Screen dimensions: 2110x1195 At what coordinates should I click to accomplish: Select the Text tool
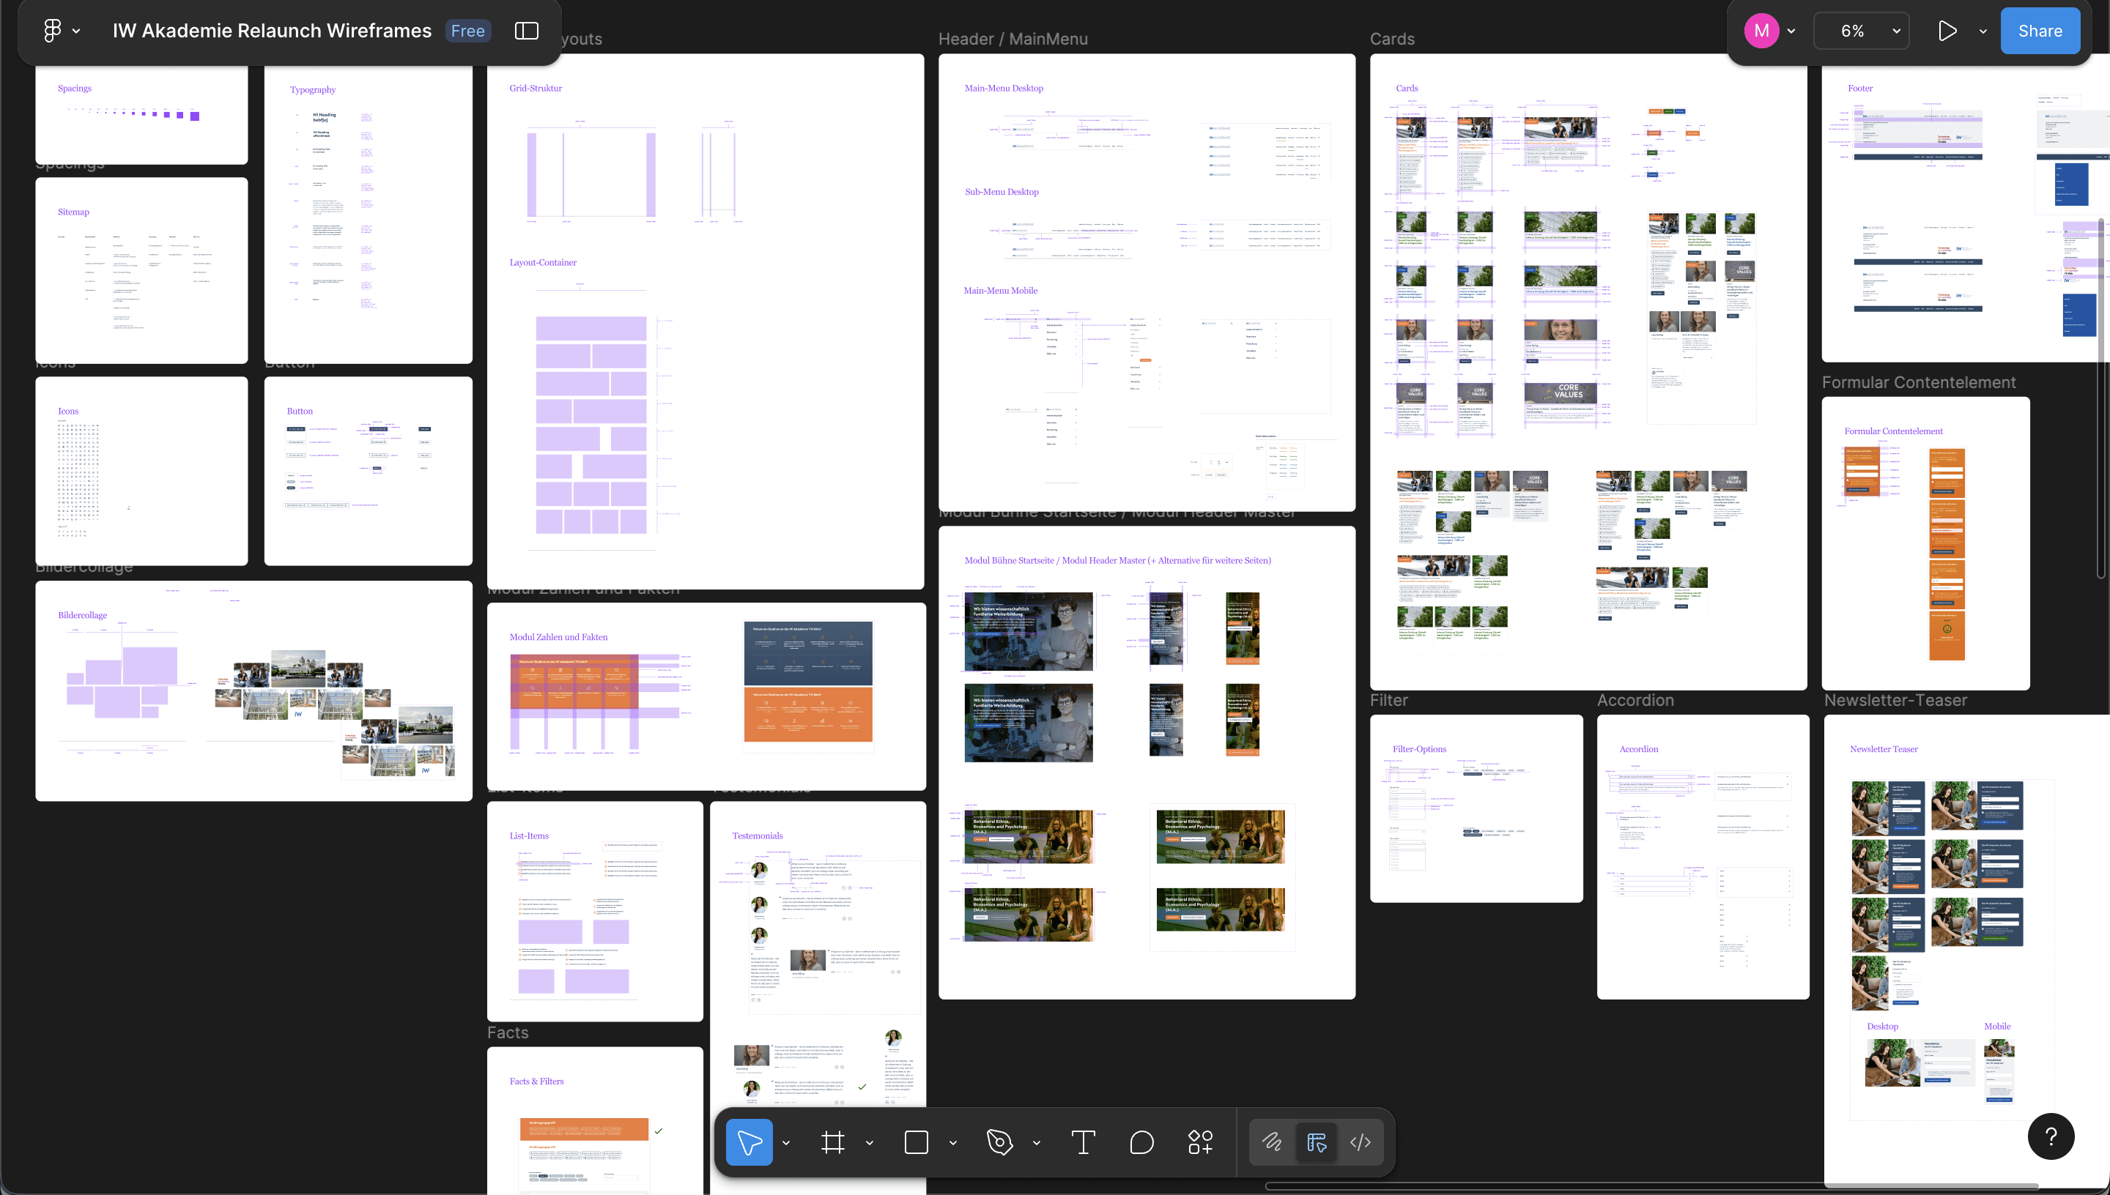1083,1142
